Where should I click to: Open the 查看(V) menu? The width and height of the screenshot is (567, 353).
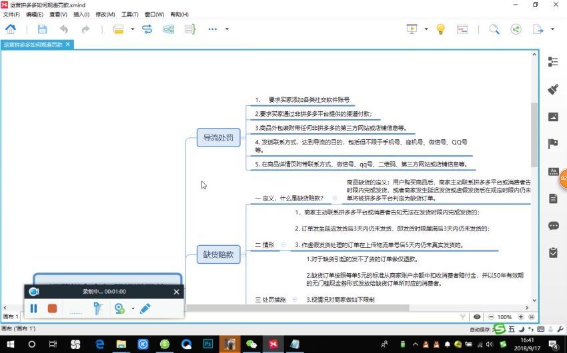coord(58,15)
